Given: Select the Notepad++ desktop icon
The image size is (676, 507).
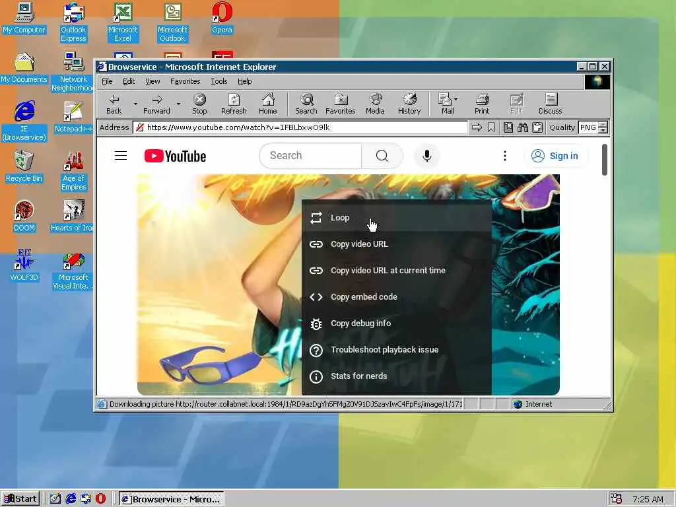Looking at the screenshot, I should point(73,118).
